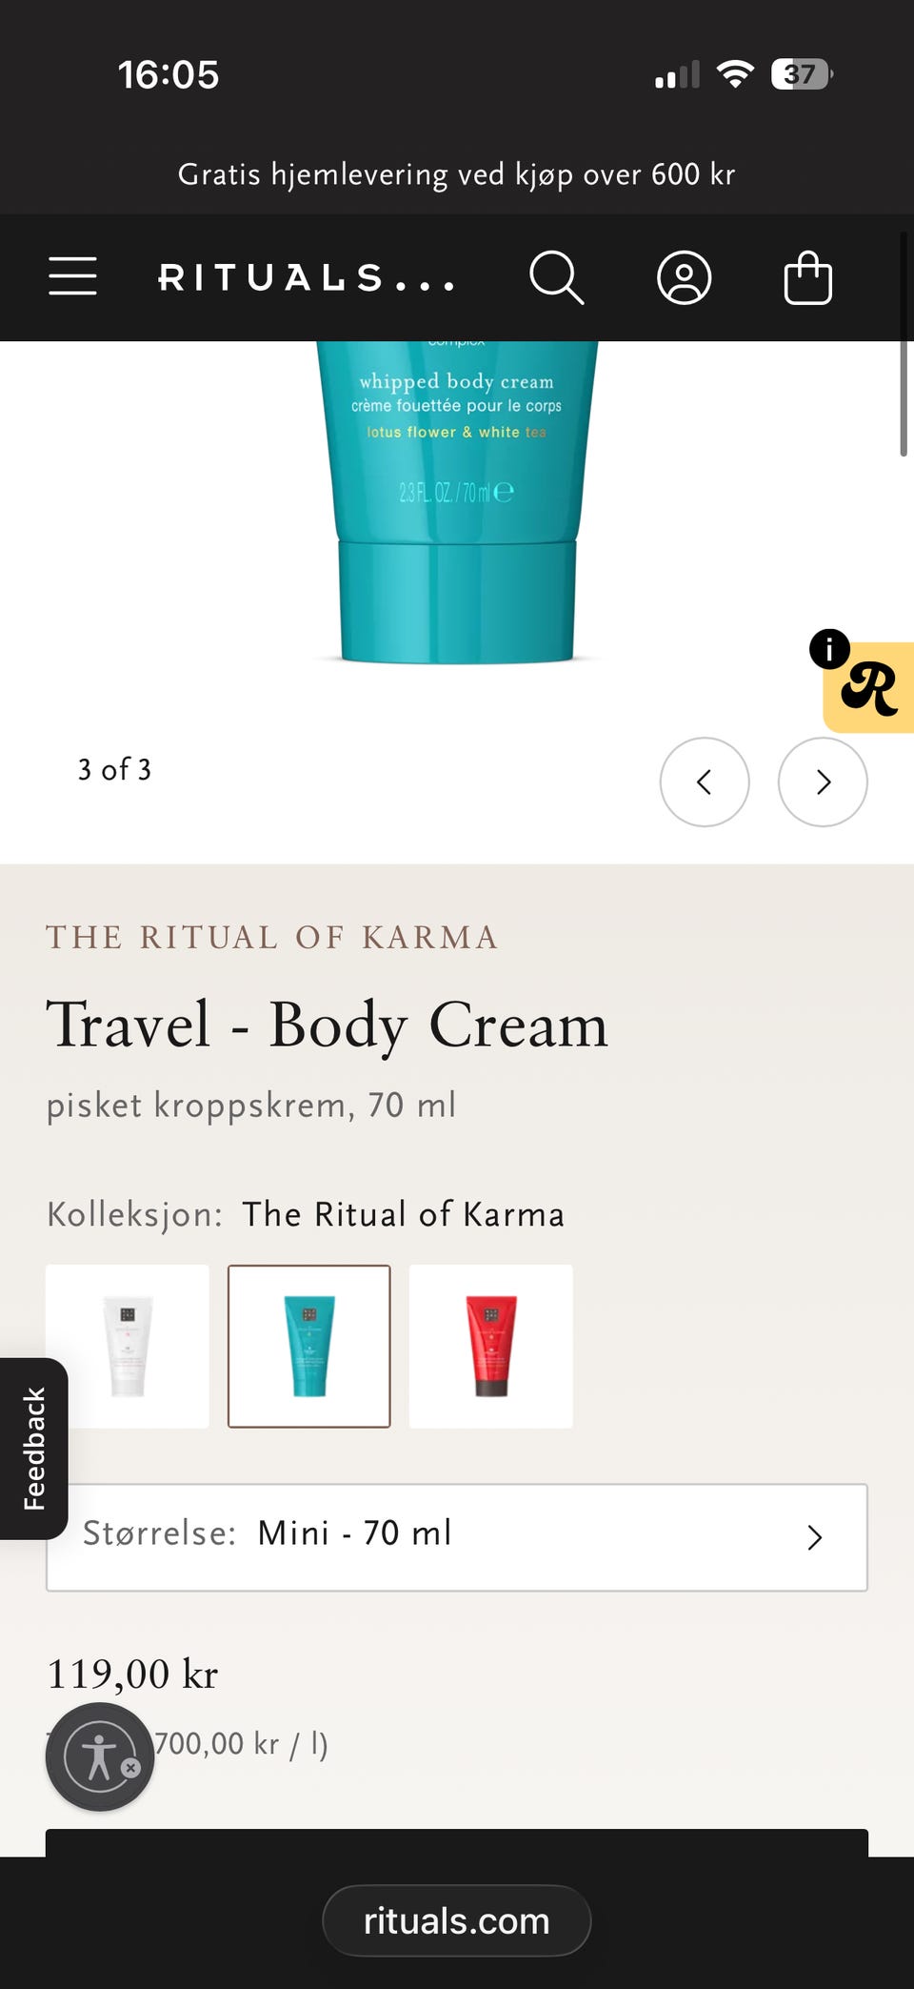Screen dimensions: 914x1989
Task: Click the chevron in the size selector
Action: coord(815,1537)
